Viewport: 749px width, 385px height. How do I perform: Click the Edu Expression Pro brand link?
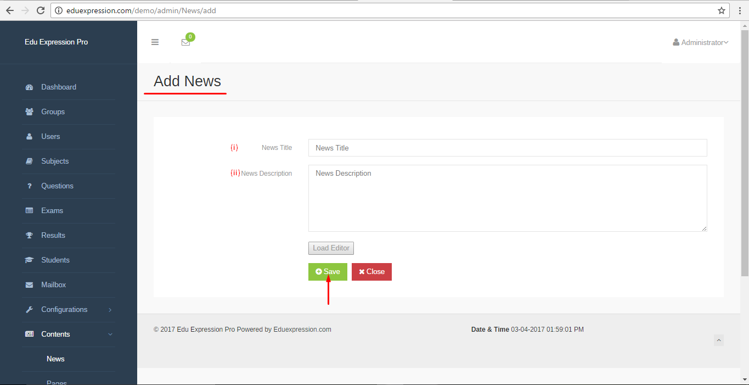[x=56, y=42]
